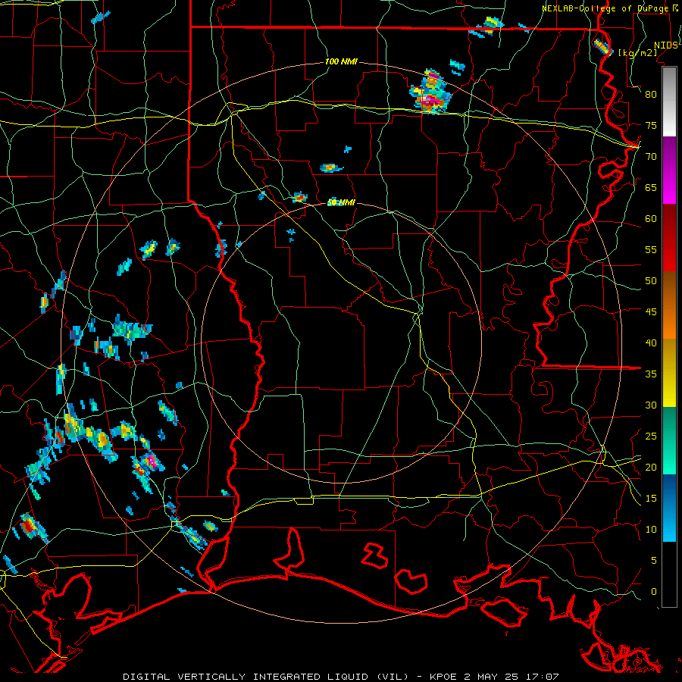Click the [kg/m2] units label
682x682 pixels.
637,52
